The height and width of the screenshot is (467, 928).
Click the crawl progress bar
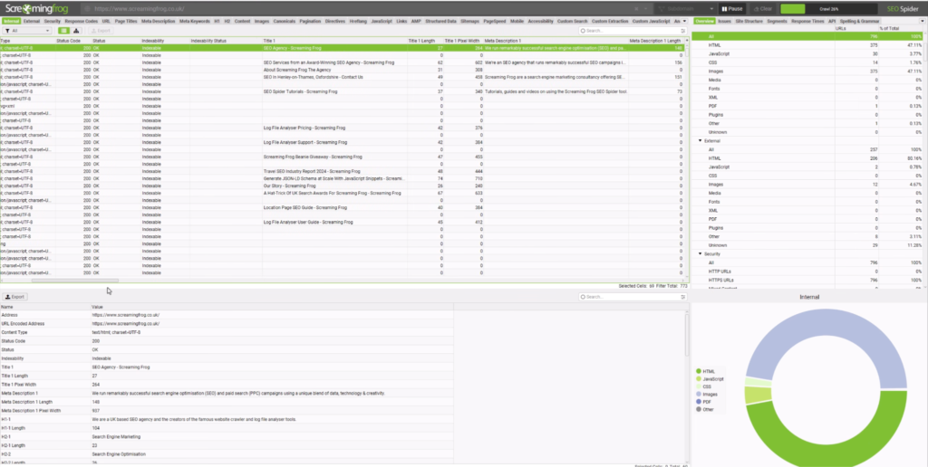pos(828,9)
